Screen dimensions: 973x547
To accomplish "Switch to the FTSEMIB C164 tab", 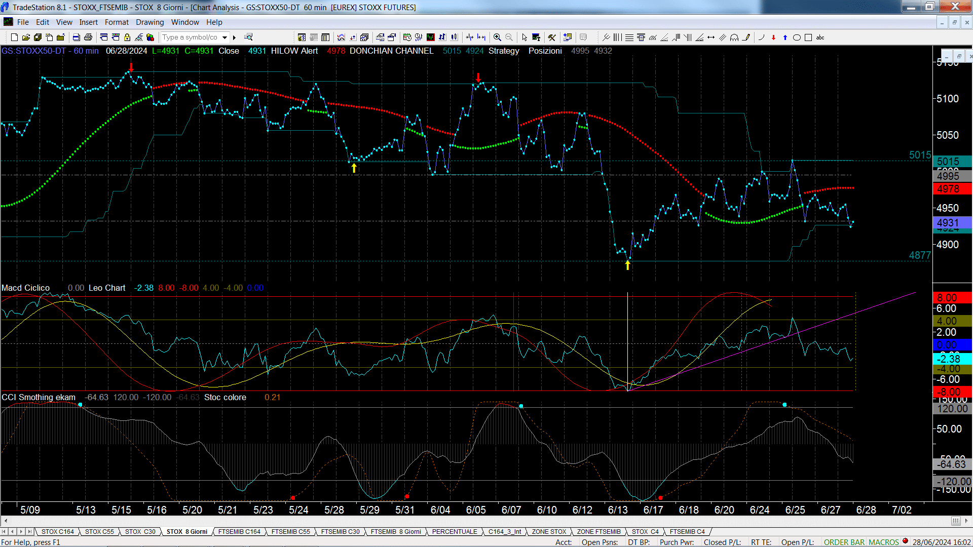I will [x=239, y=531].
